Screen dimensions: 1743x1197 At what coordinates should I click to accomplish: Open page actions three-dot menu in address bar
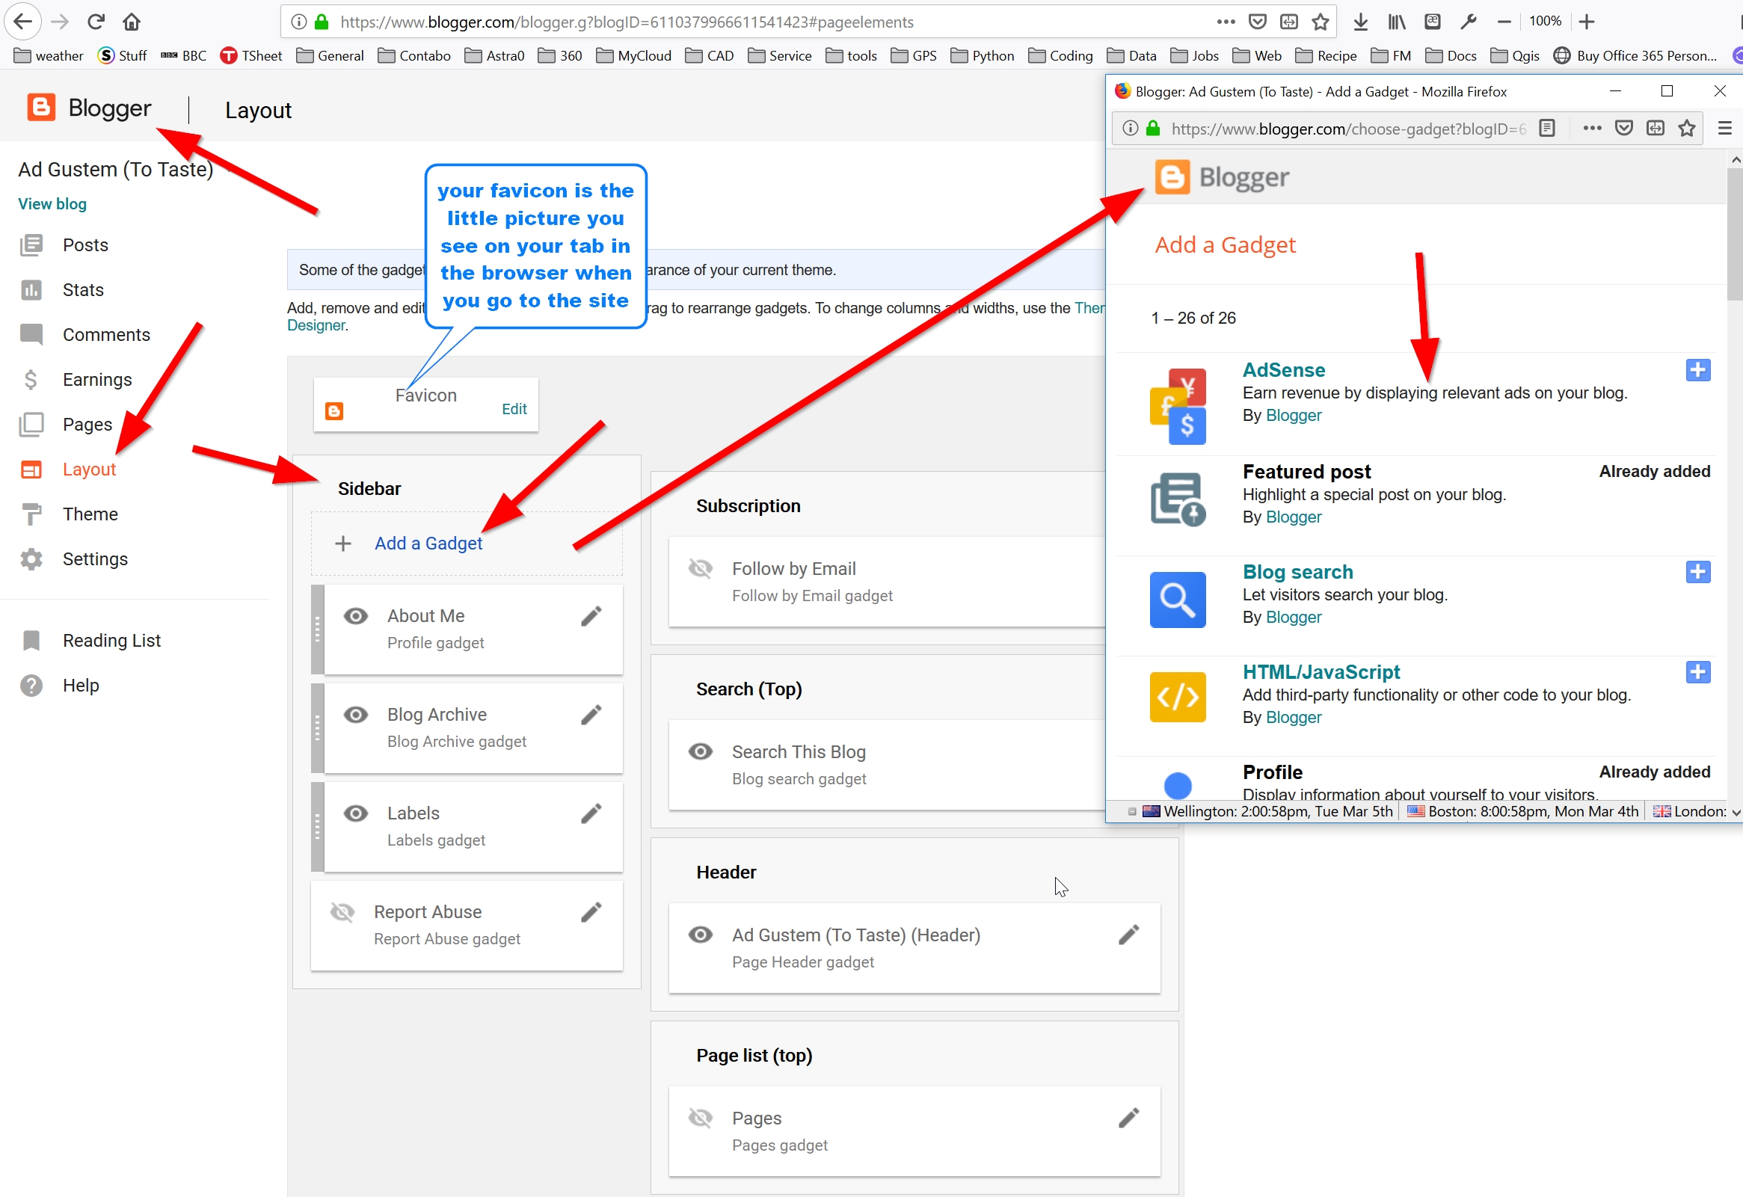tap(1226, 22)
